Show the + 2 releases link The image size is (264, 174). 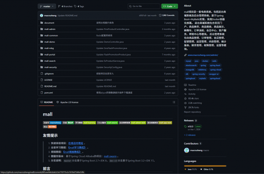click(x=190, y=135)
